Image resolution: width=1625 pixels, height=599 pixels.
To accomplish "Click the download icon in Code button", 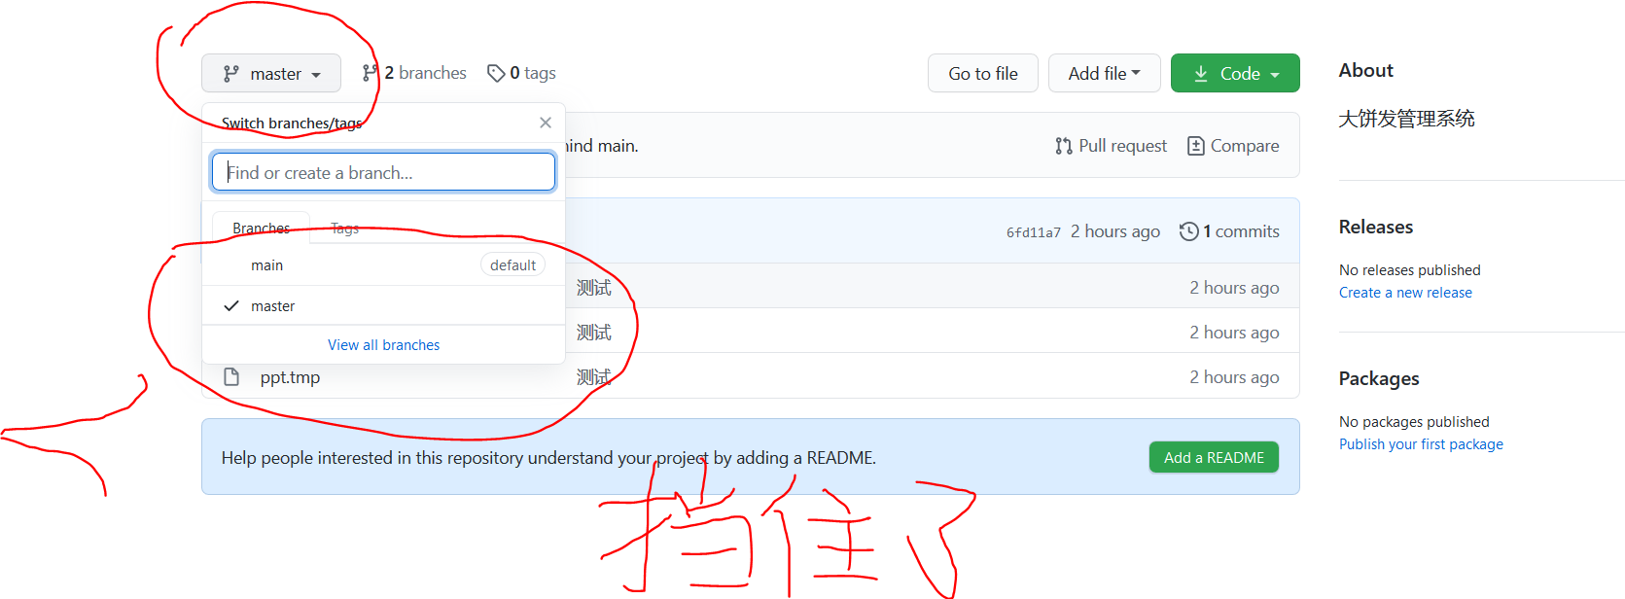I will click(1201, 73).
